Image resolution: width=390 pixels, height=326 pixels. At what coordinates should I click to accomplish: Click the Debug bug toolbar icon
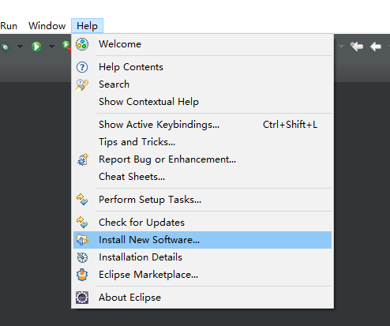6,47
